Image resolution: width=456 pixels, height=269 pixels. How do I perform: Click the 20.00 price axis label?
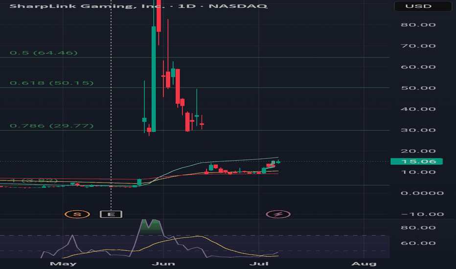click(418, 151)
